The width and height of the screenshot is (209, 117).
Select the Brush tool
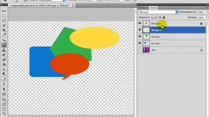[4, 45]
